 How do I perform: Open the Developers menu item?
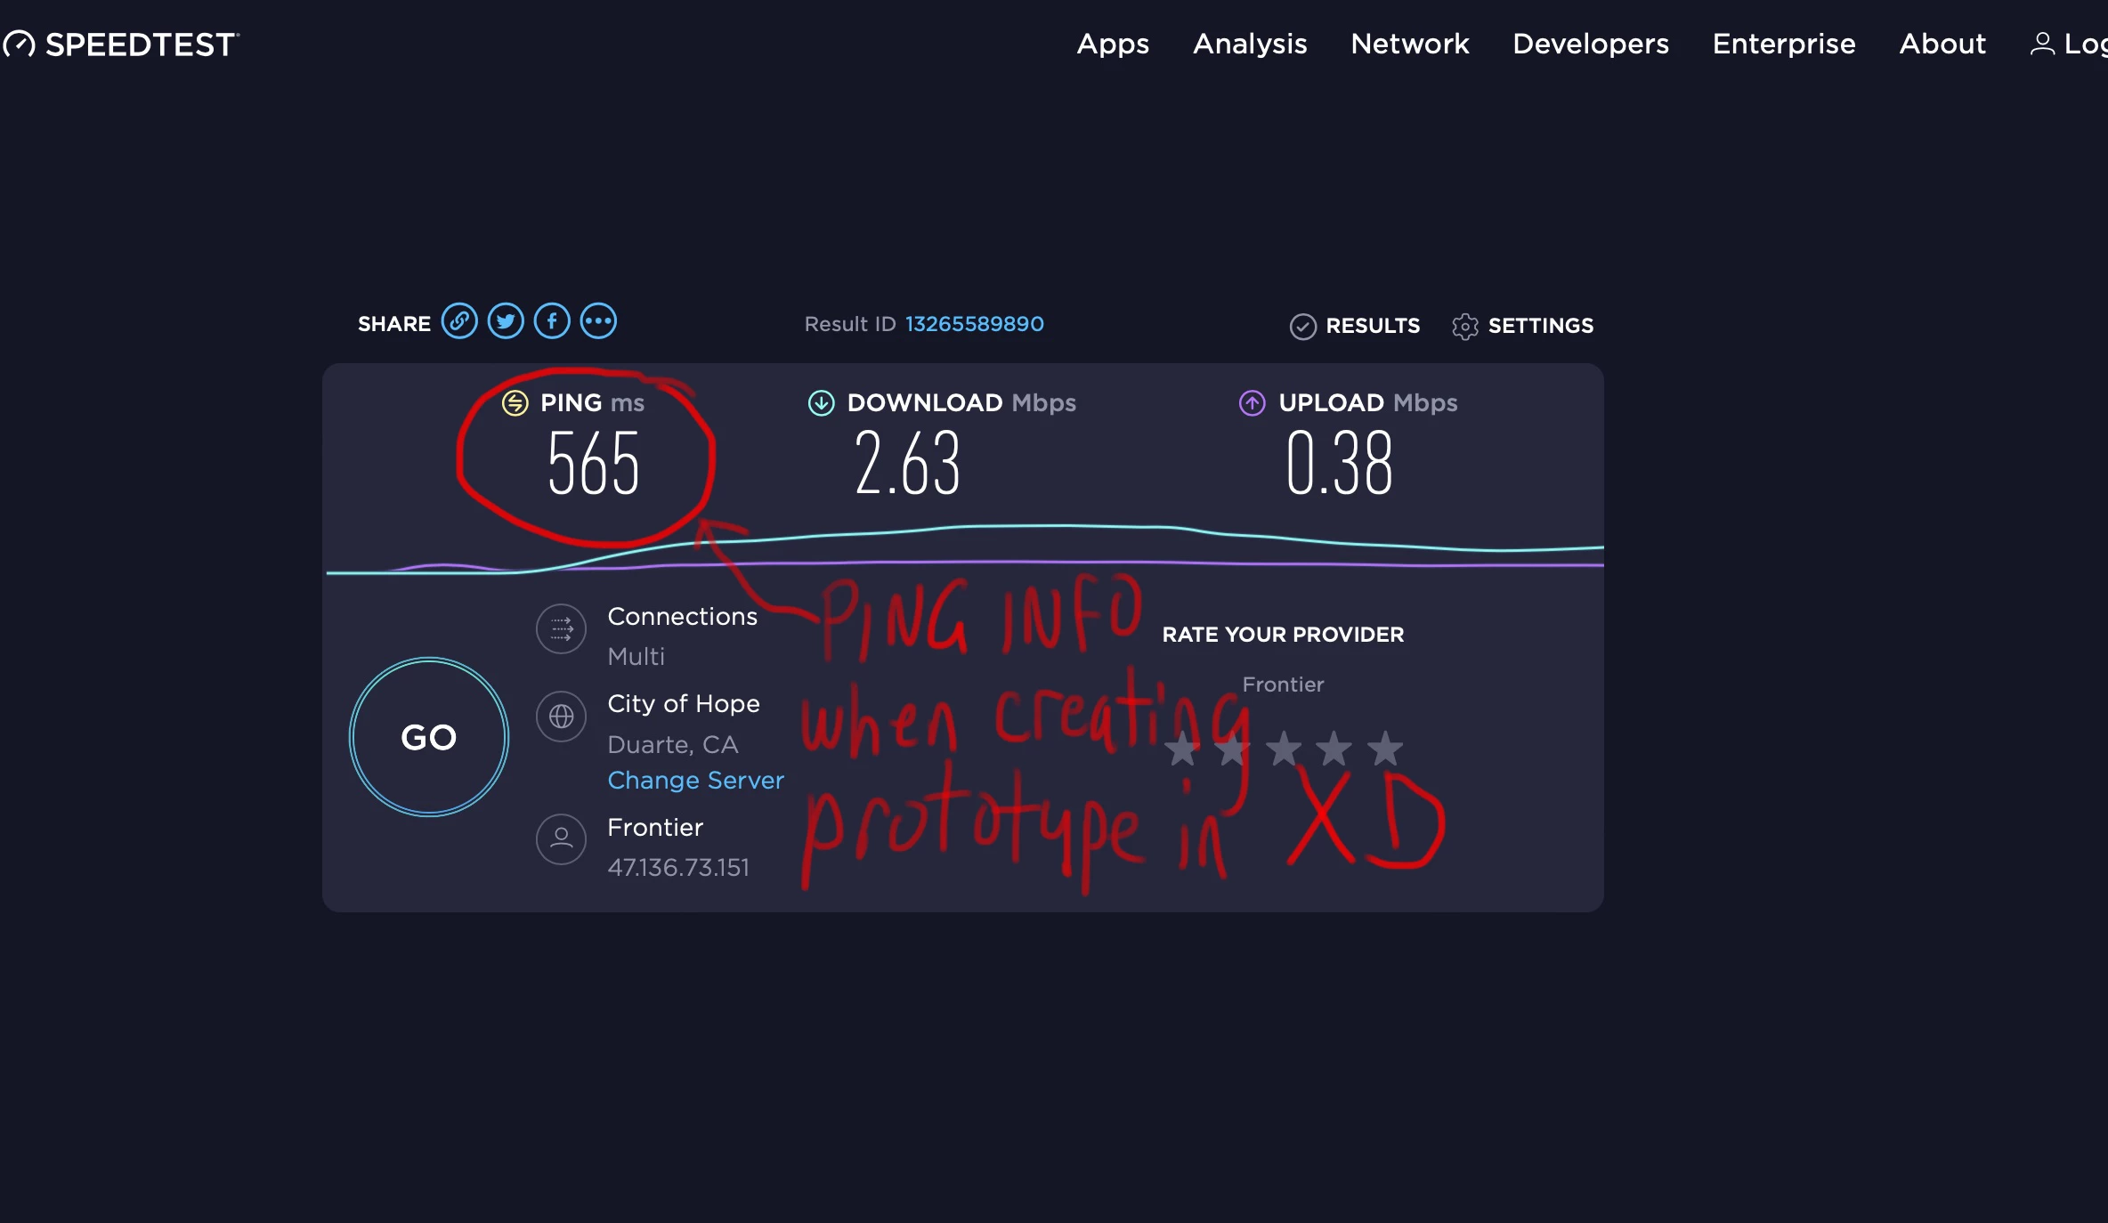[1591, 44]
